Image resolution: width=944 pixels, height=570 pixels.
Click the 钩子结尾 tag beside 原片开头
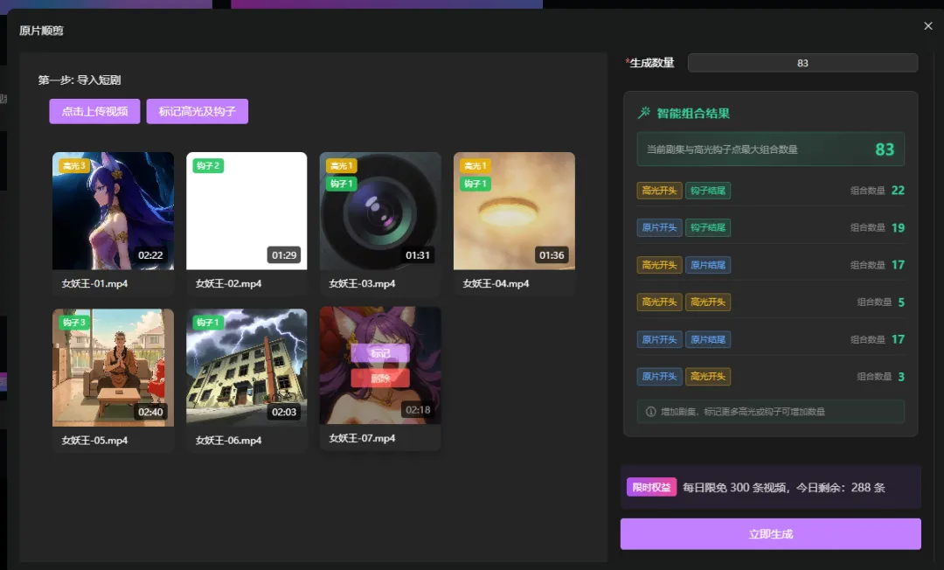coord(709,227)
